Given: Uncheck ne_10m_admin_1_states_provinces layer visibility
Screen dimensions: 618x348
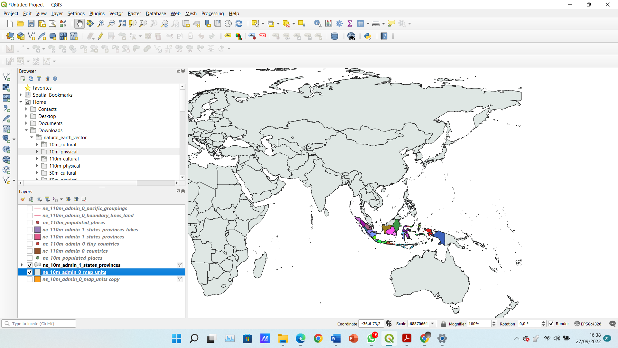Looking at the screenshot, I should pyautogui.click(x=30, y=265).
